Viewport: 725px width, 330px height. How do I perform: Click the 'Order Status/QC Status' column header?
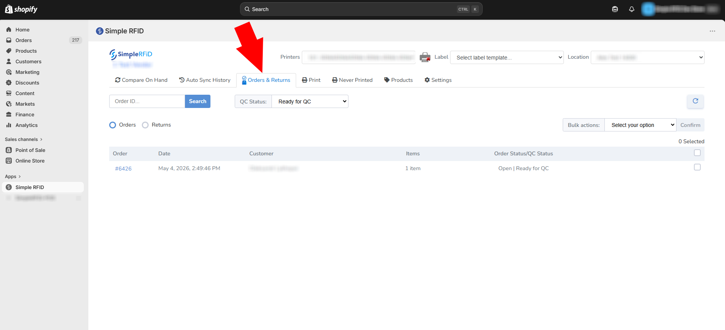523,153
